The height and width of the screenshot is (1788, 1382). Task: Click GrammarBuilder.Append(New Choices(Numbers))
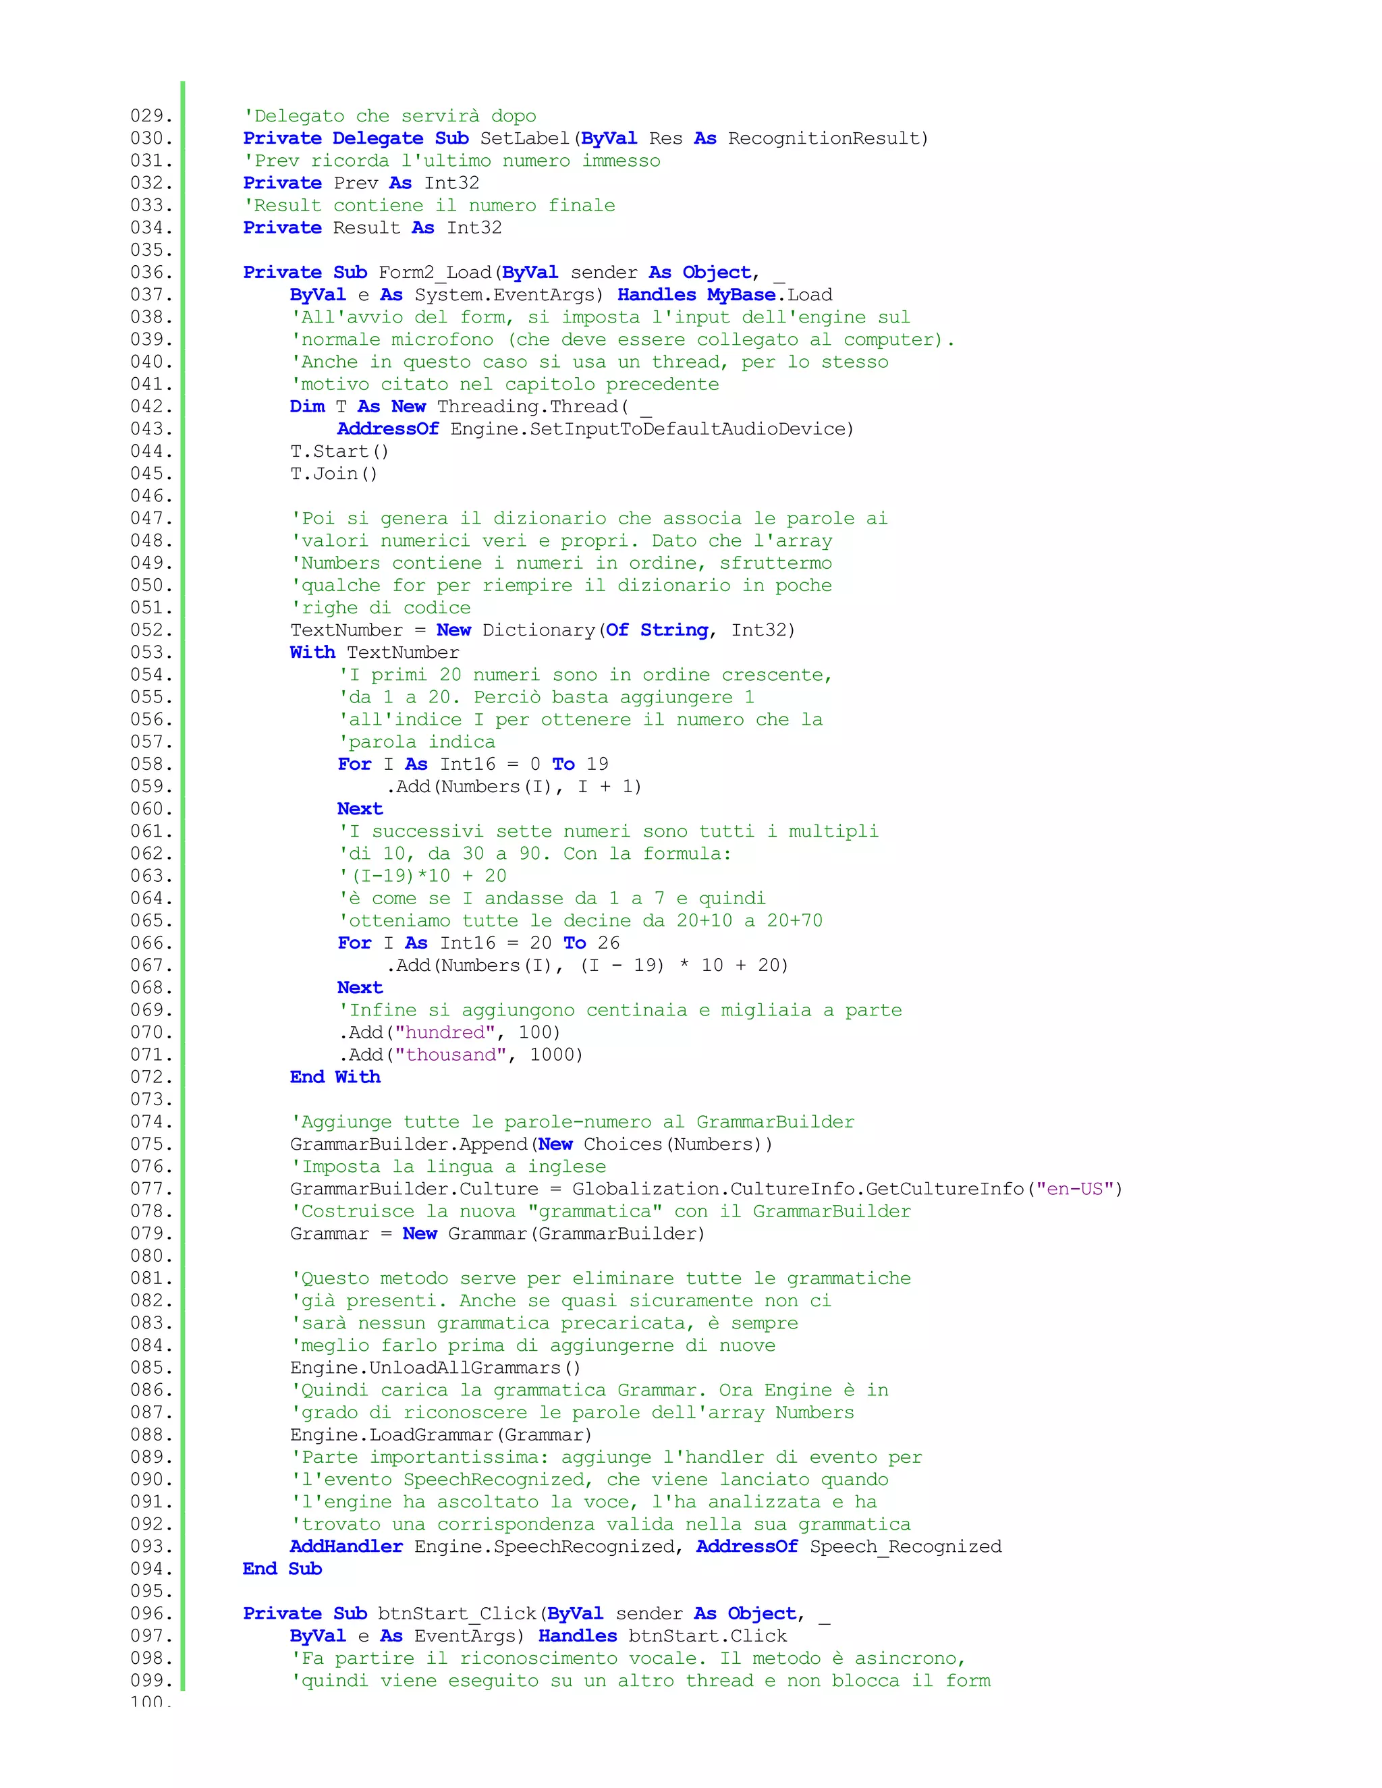pyautogui.click(x=531, y=1144)
